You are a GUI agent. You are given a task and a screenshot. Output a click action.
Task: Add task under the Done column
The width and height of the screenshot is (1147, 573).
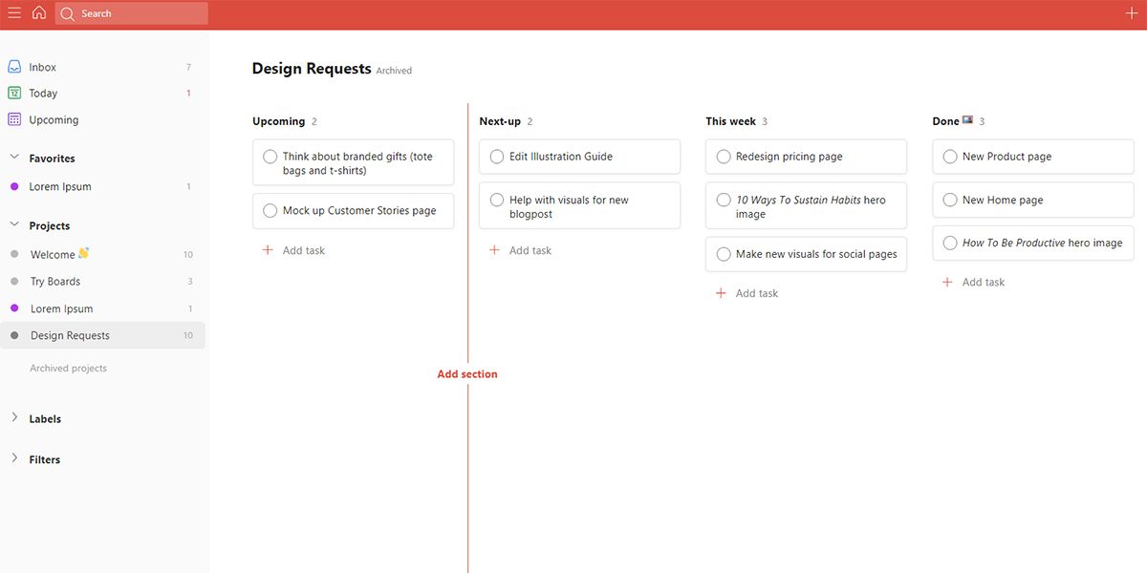coord(974,282)
